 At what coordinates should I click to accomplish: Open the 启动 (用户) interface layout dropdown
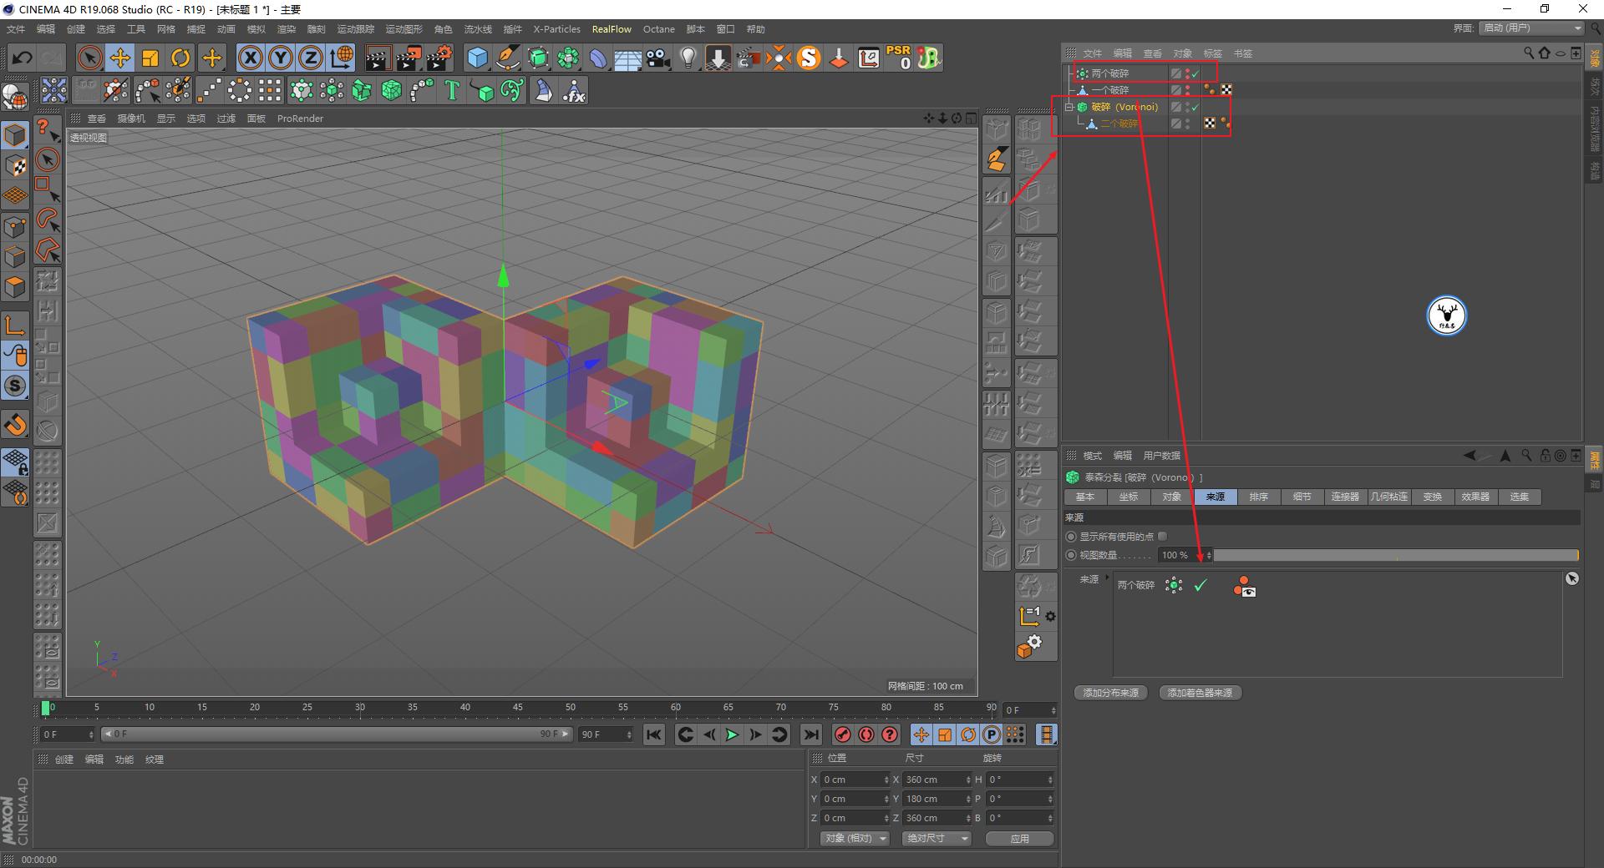coord(1530,28)
